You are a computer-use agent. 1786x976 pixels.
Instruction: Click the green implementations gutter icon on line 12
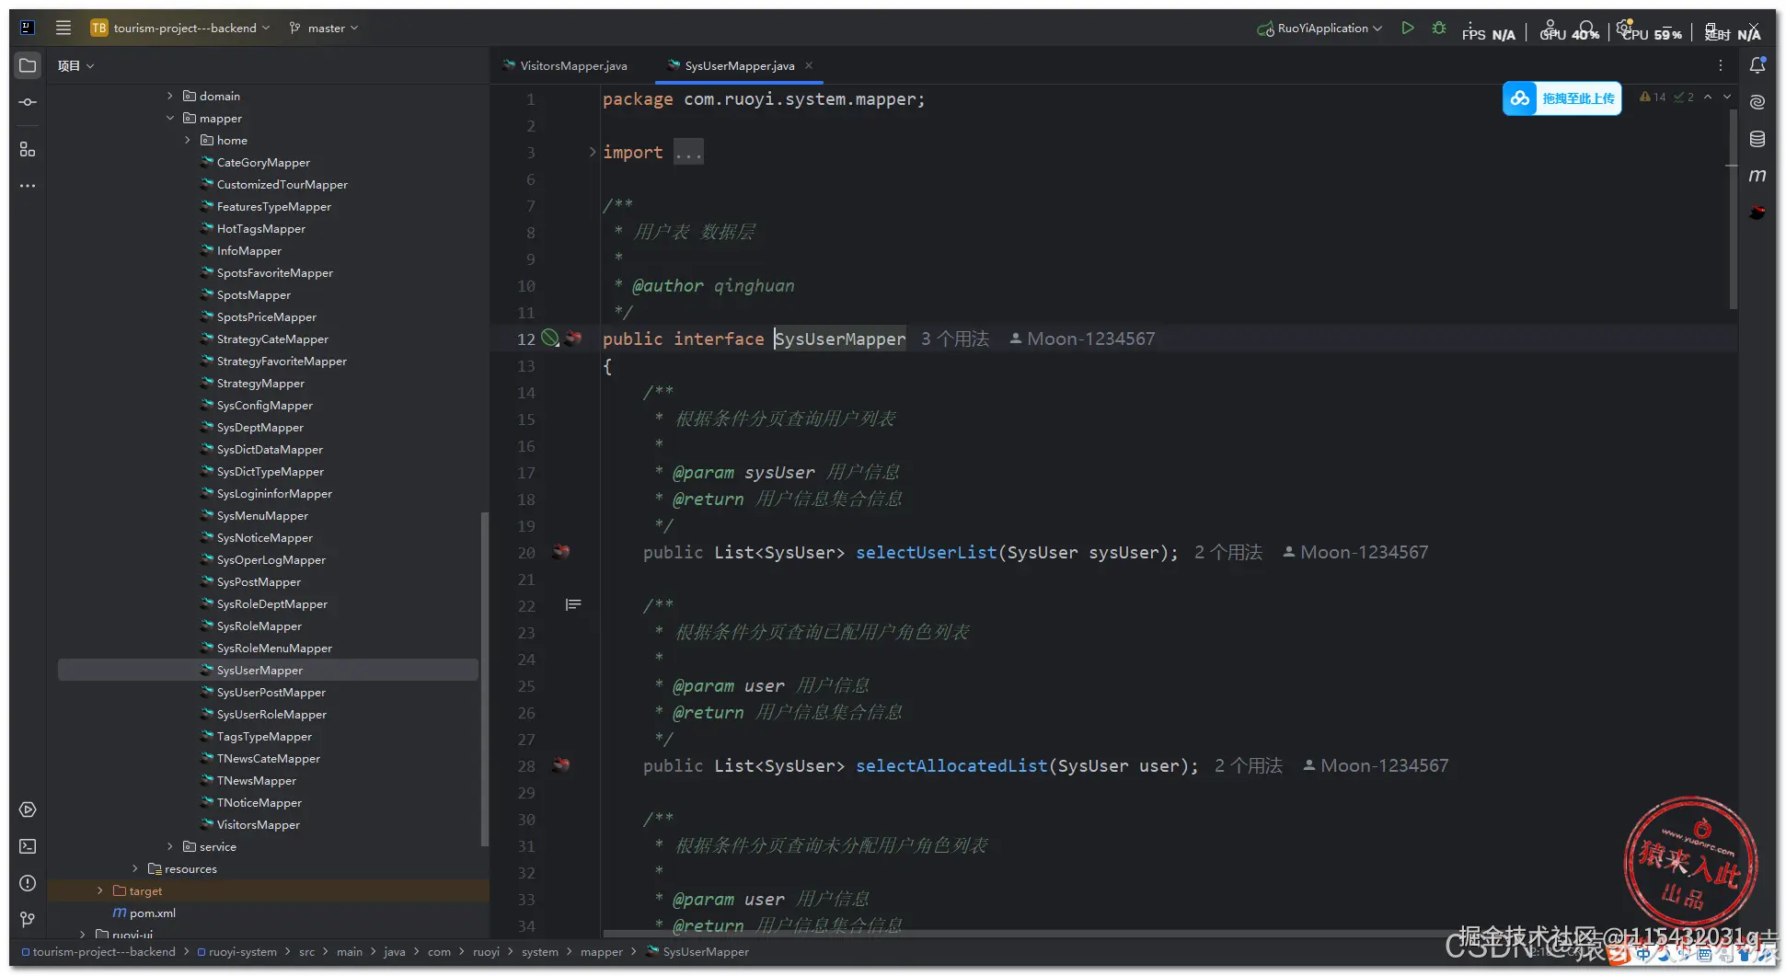click(550, 339)
